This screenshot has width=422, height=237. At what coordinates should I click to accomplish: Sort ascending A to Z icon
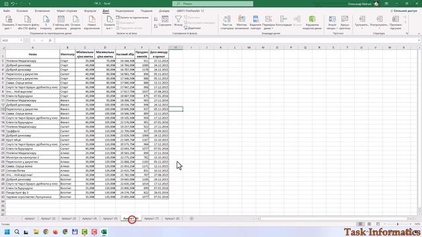click(x=156, y=19)
